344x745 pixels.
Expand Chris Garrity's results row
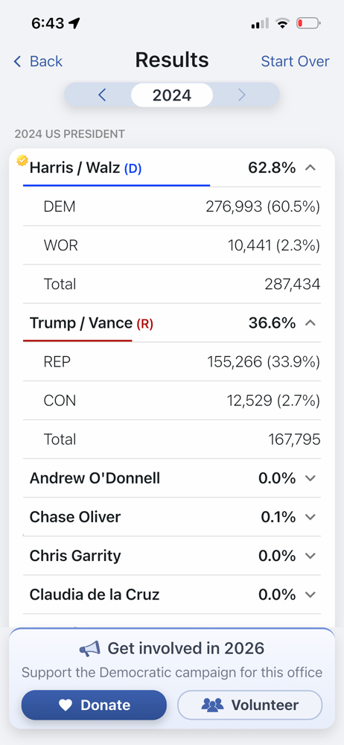click(x=172, y=556)
